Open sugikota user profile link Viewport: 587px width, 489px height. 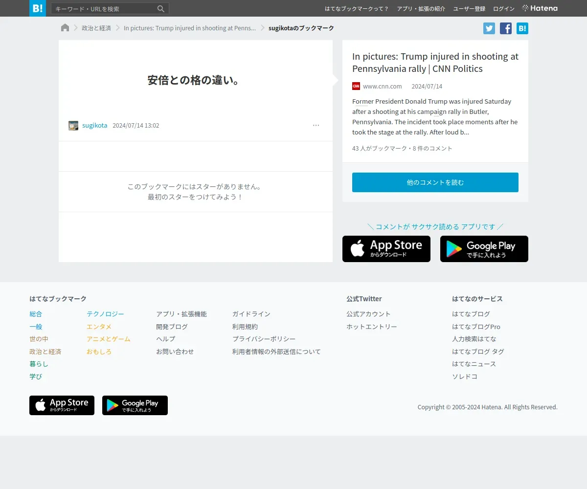[x=94, y=126]
